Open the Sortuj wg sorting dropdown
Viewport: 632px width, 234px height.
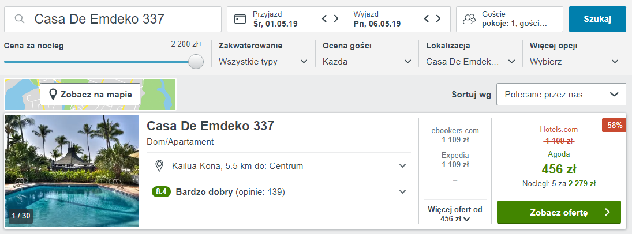[x=560, y=95]
